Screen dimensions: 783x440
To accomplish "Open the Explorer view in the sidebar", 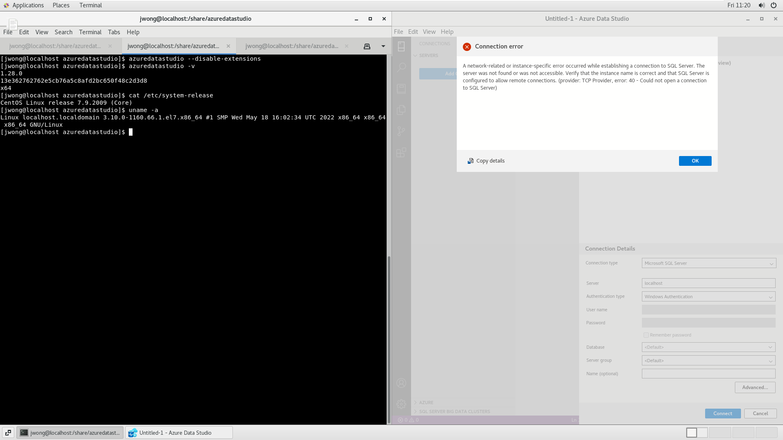I will (x=401, y=110).
